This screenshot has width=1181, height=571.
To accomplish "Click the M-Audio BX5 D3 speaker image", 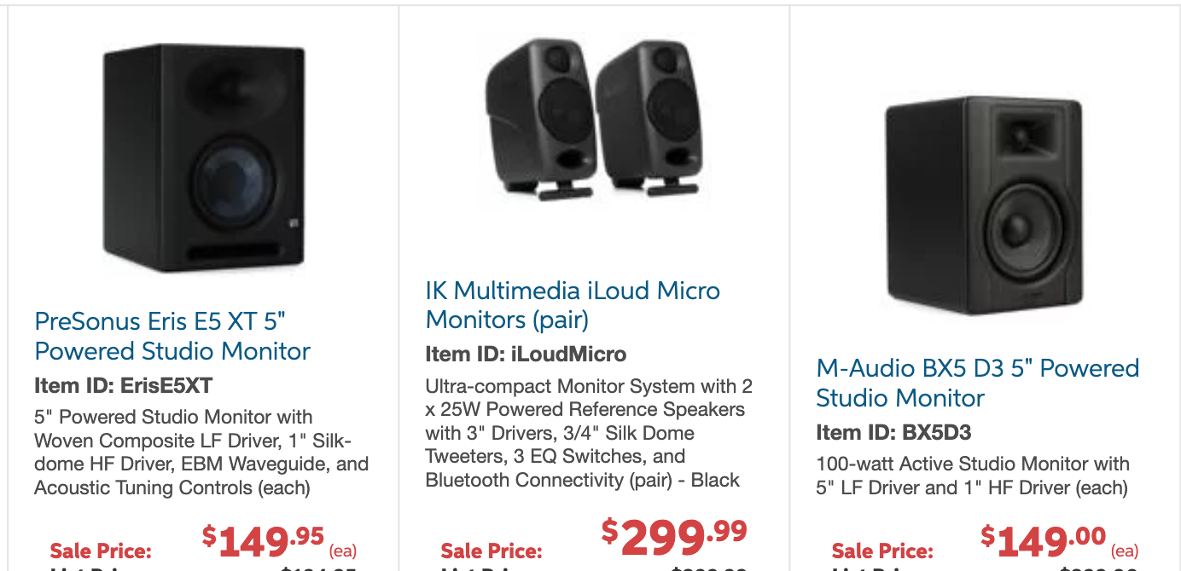I will (x=983, y=205).
